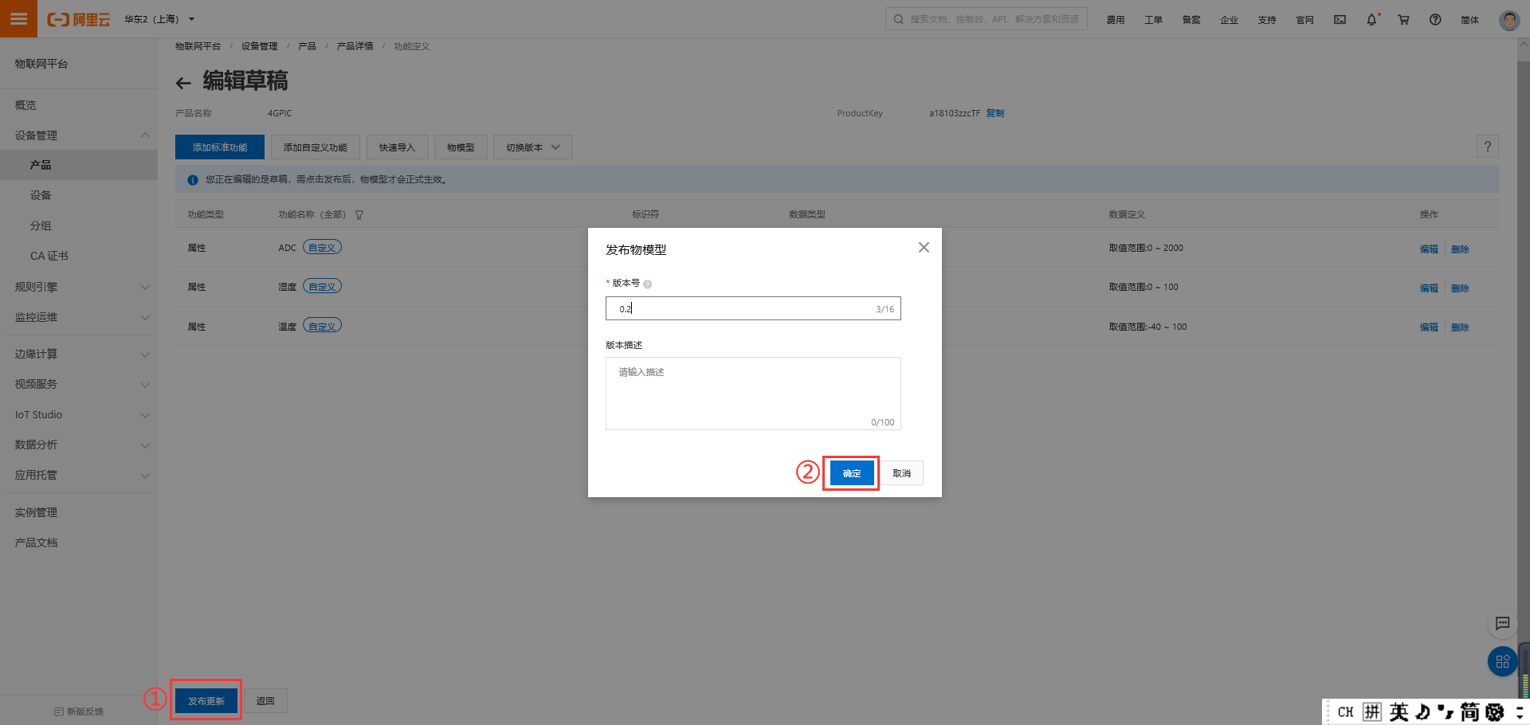
Task: Select 设备 in the sidebar
Action: [41, 195]
